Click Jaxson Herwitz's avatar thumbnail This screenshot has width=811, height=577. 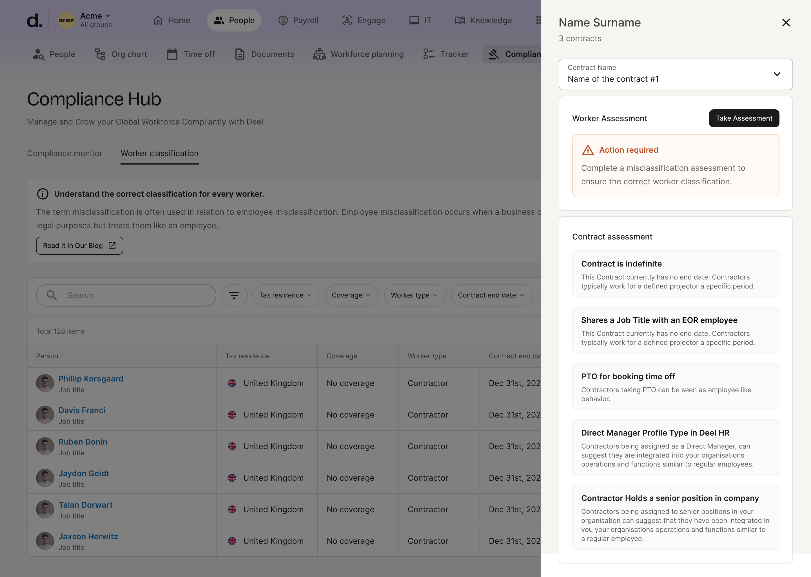[x=45, y=541]
